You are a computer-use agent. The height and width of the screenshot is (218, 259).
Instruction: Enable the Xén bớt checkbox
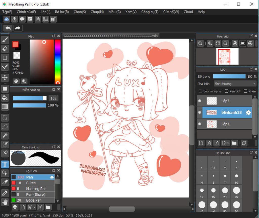point(227,91)
